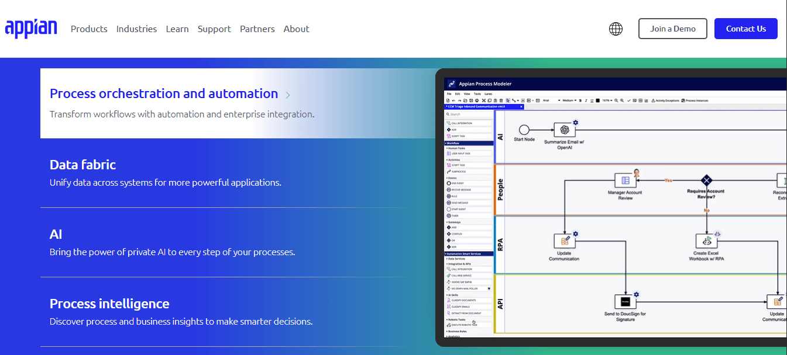Select USER INPUT TASK palette item
This screenshot has height=355, width=787.
click(x=469, y=154)
